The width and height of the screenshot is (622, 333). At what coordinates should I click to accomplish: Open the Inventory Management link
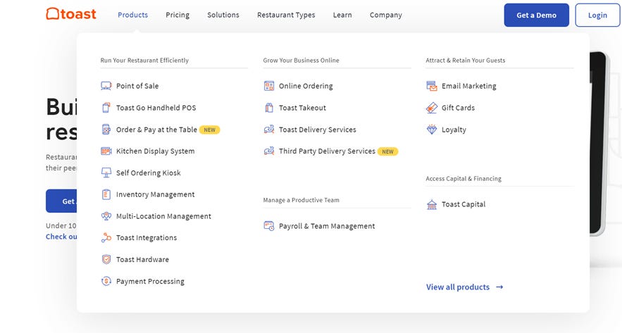point(155,194)
